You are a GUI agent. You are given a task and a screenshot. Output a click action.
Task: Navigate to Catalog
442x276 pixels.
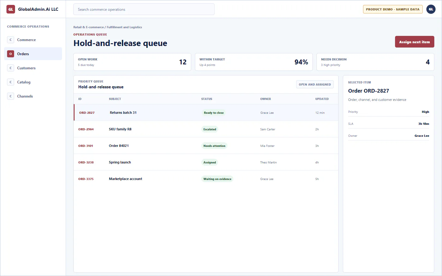coord(33,82)
